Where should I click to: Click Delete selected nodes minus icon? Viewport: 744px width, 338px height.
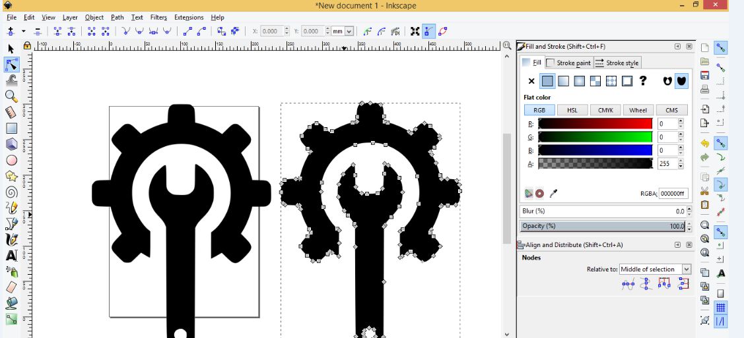38,31
